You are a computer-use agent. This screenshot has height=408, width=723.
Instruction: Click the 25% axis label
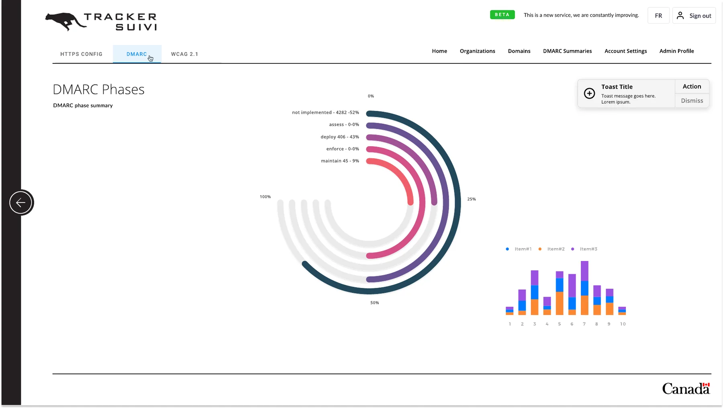coord(472,199)
